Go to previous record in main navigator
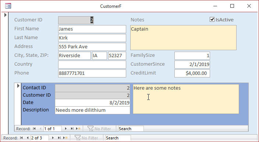Screen dimensions: 259x142 pos(28,138)
